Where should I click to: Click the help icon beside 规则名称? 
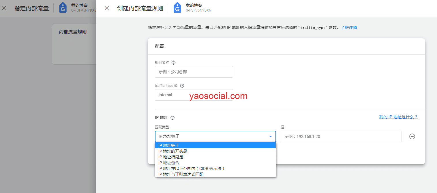click(173, 63)
